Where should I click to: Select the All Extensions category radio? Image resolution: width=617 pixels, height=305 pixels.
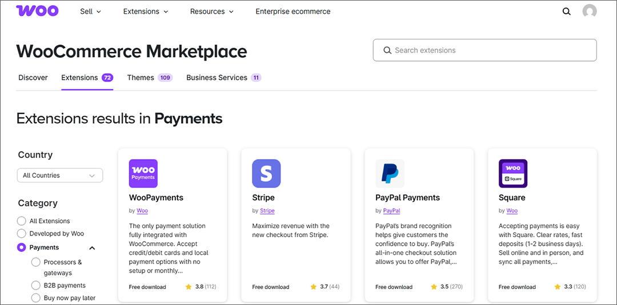tap(22, 221)
